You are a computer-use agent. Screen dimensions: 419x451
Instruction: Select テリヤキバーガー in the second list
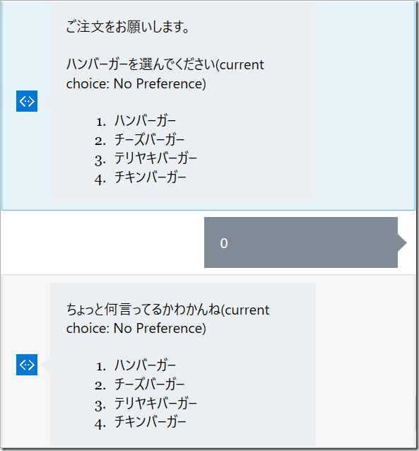click(x=155, y=403)
